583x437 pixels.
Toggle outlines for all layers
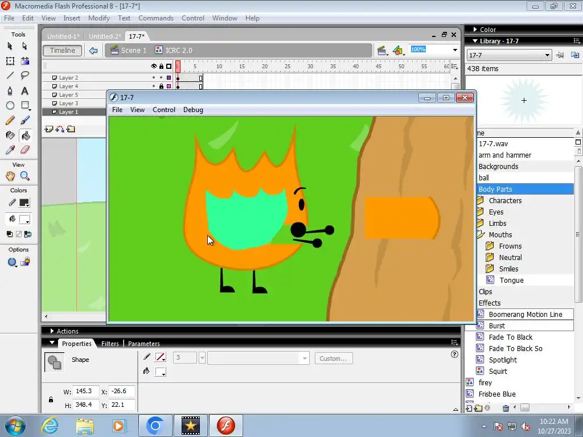(x=169, y=66)
